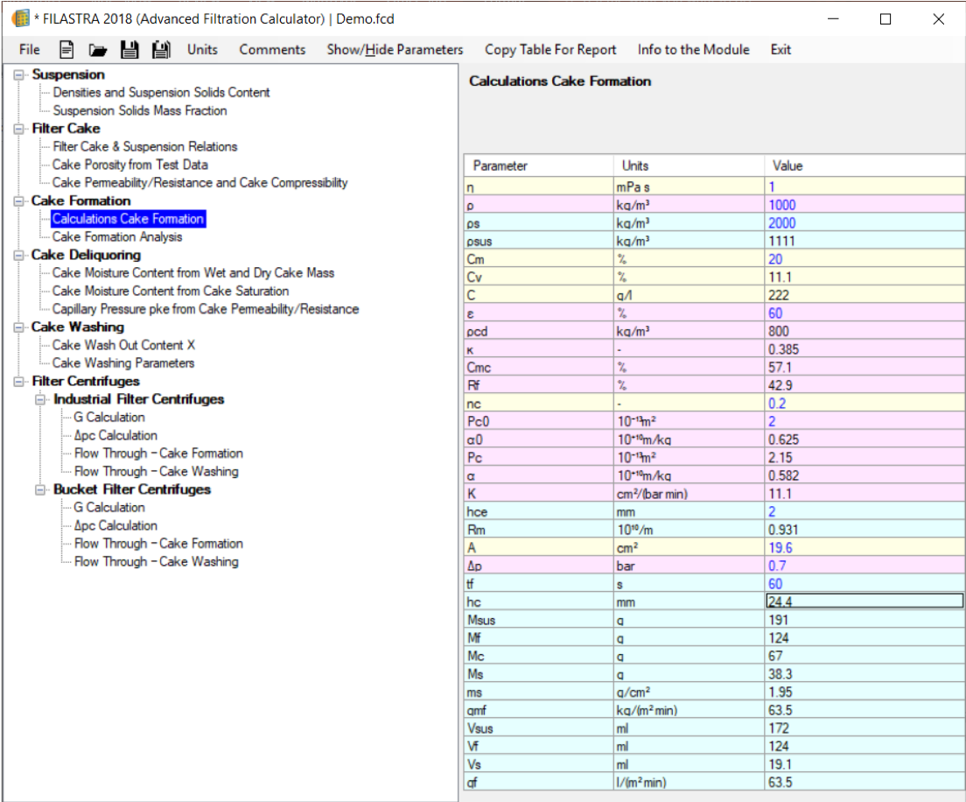Open Info to the Module

click(693, 49)
